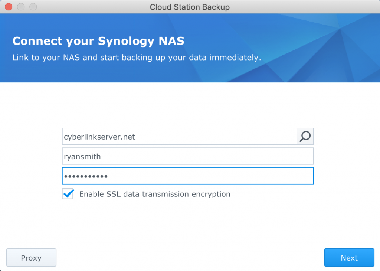Screen dimensions: 380x271
Task: Focus the cyberlinkserver.net address field
Action: 179,137
